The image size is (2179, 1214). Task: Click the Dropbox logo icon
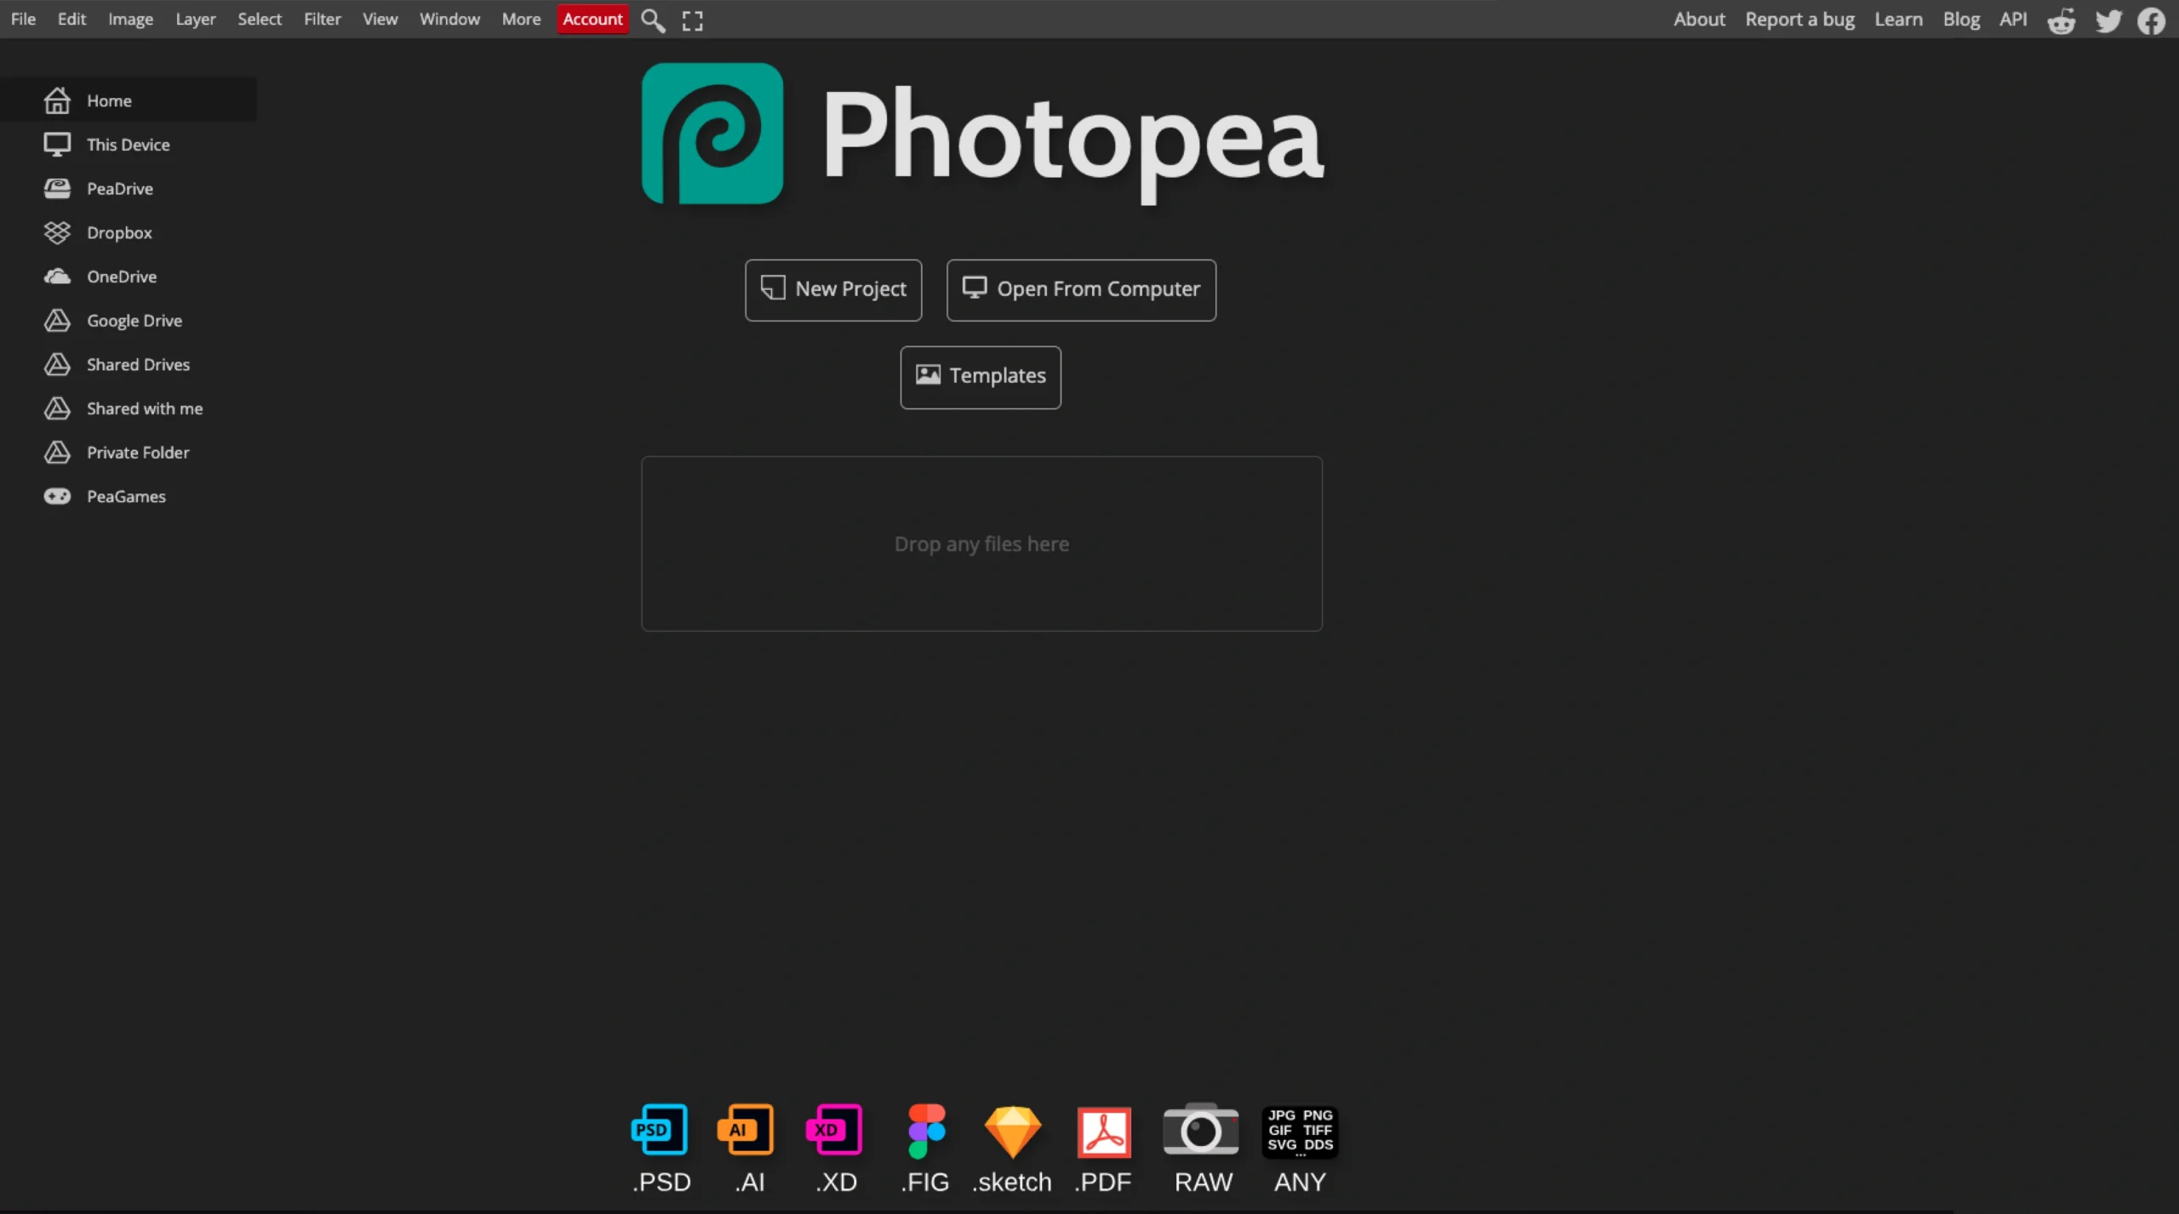click(x=57, y=232)
